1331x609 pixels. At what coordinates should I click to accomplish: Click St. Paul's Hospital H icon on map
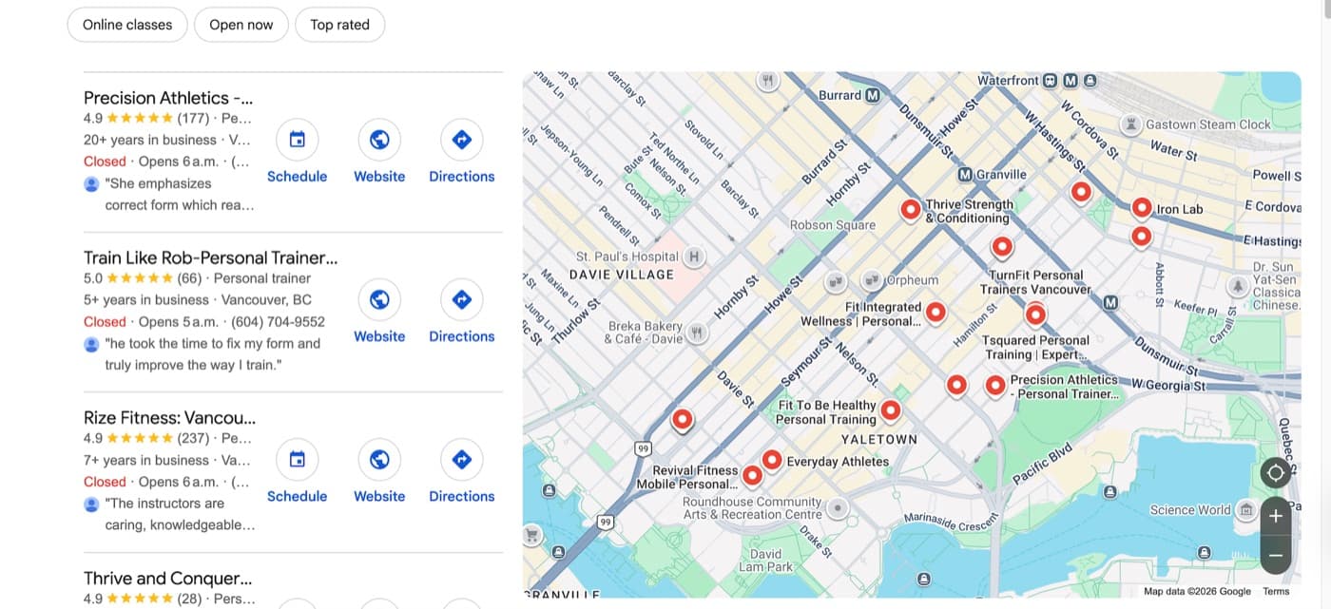(x=694, y=256)
